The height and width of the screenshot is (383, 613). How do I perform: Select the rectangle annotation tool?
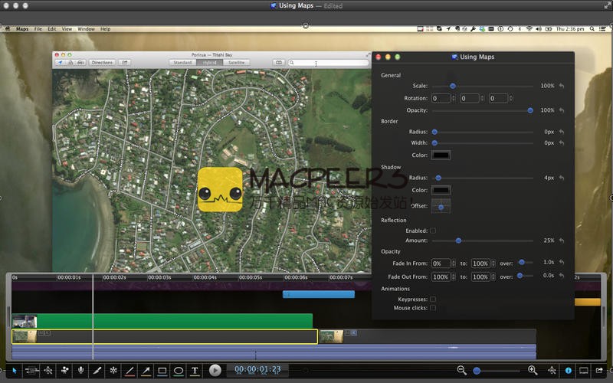[162, 371]
